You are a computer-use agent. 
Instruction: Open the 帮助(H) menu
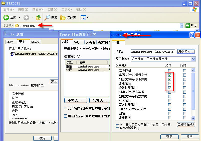coord(81,10)
